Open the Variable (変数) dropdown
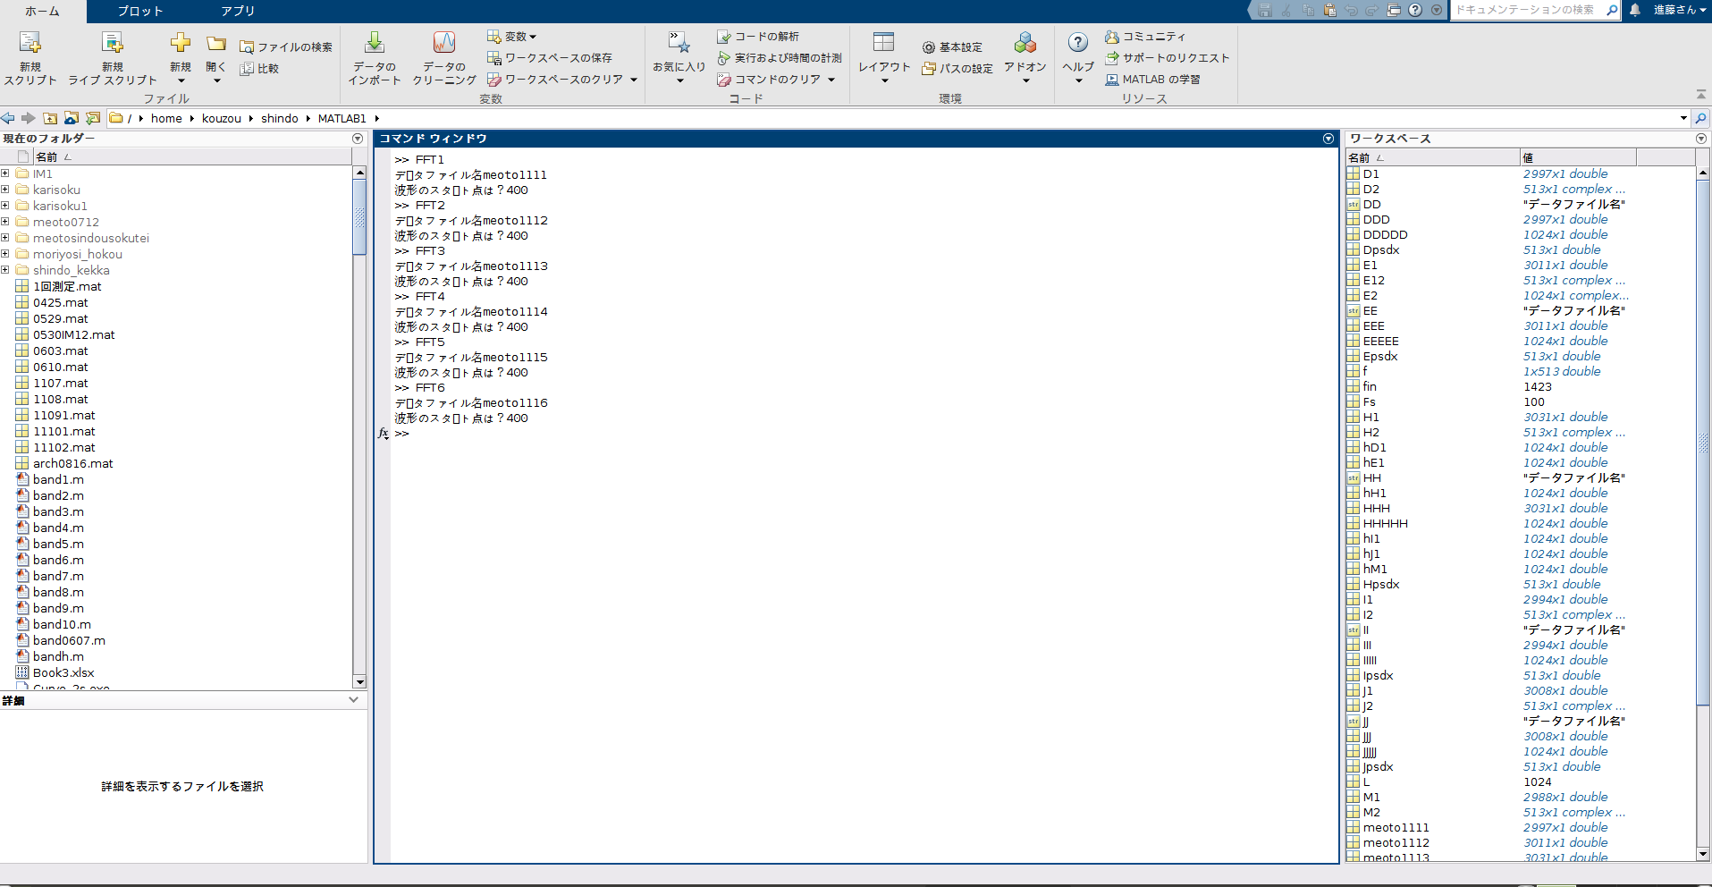Image resolution: width=1712 pixels, height=887 pixels. click(x=512, y=37)
